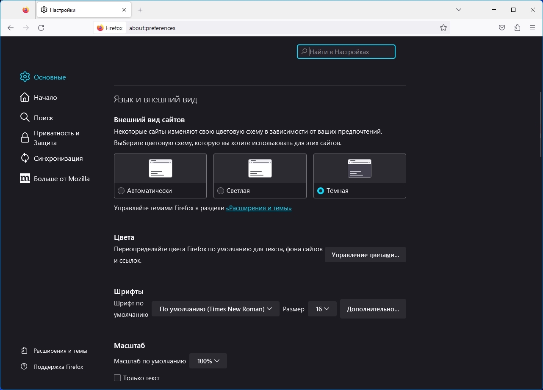Image resolution: width=543 pixels, height=390 pixels.
Task: Select the Тёмная color scheme radio
Action: pos(321,191)
